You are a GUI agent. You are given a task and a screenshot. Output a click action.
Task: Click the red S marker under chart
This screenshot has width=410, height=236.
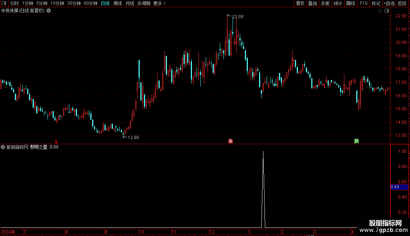pyautogui.click(x=56, y=142)
